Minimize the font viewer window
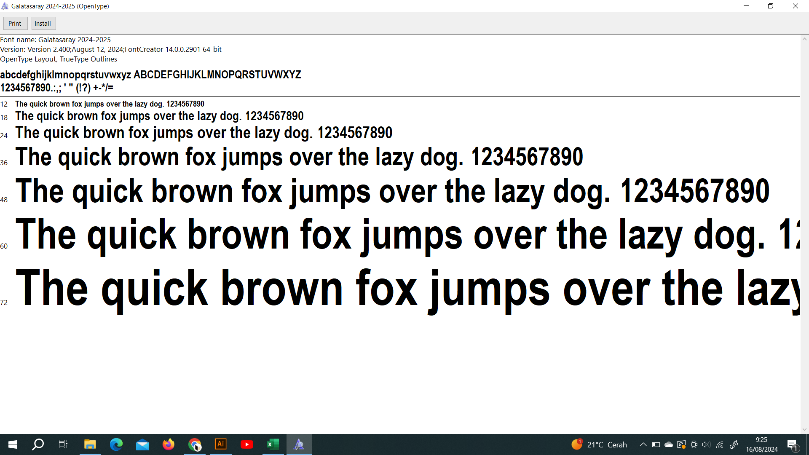The height and width of the screenshot is (455, 809). click(746, 6)
